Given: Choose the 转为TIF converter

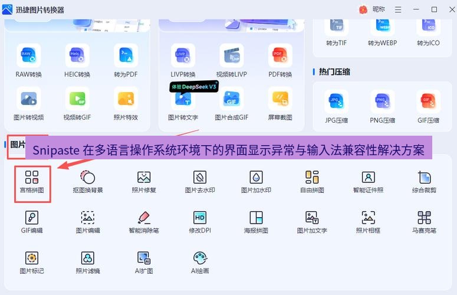Looking at the screenshot, I should [x=336, y=34].
